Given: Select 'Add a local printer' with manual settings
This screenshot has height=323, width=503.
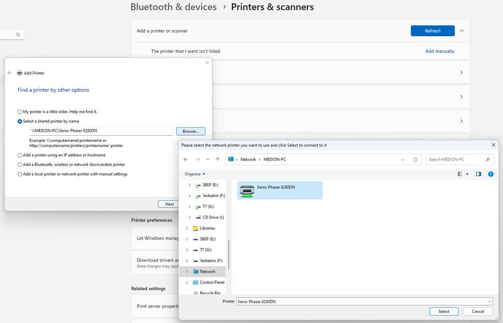Looking at the screenshot, I should pos(20,174).
